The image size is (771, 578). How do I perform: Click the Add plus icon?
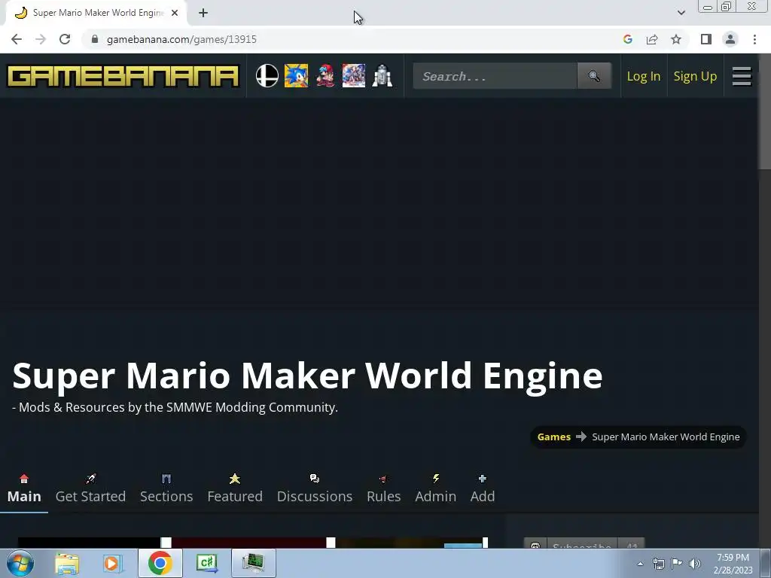[x=483, y=479]
